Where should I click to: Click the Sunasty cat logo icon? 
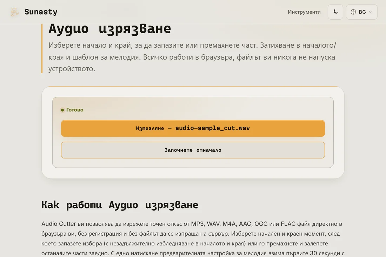14,12
